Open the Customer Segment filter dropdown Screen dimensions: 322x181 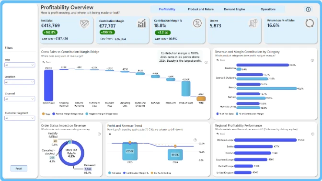click(20, 118)
